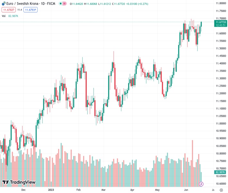Click the Vol indicator label
The height and width of the screenshot is (193, 228).
[x=4, y=16]
